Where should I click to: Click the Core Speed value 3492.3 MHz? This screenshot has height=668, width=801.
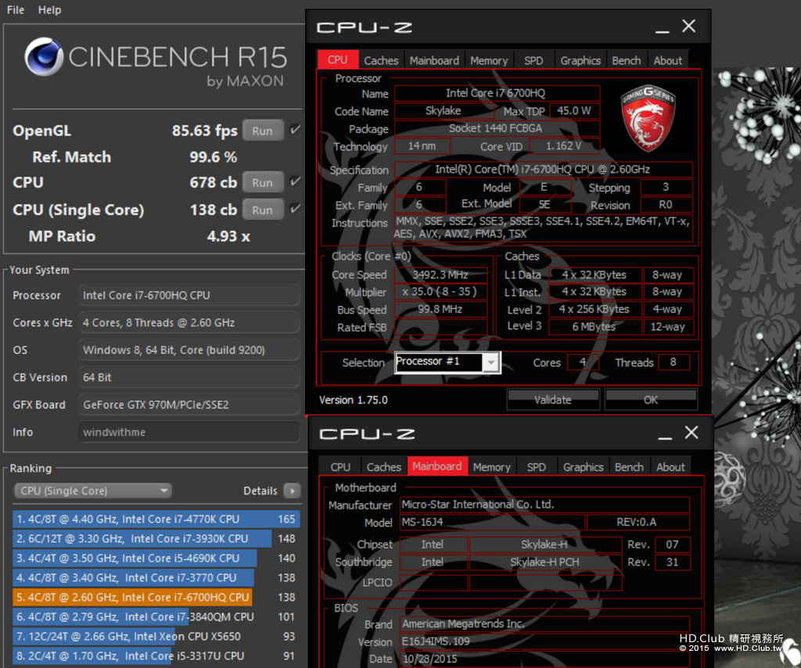click(440, 275)
